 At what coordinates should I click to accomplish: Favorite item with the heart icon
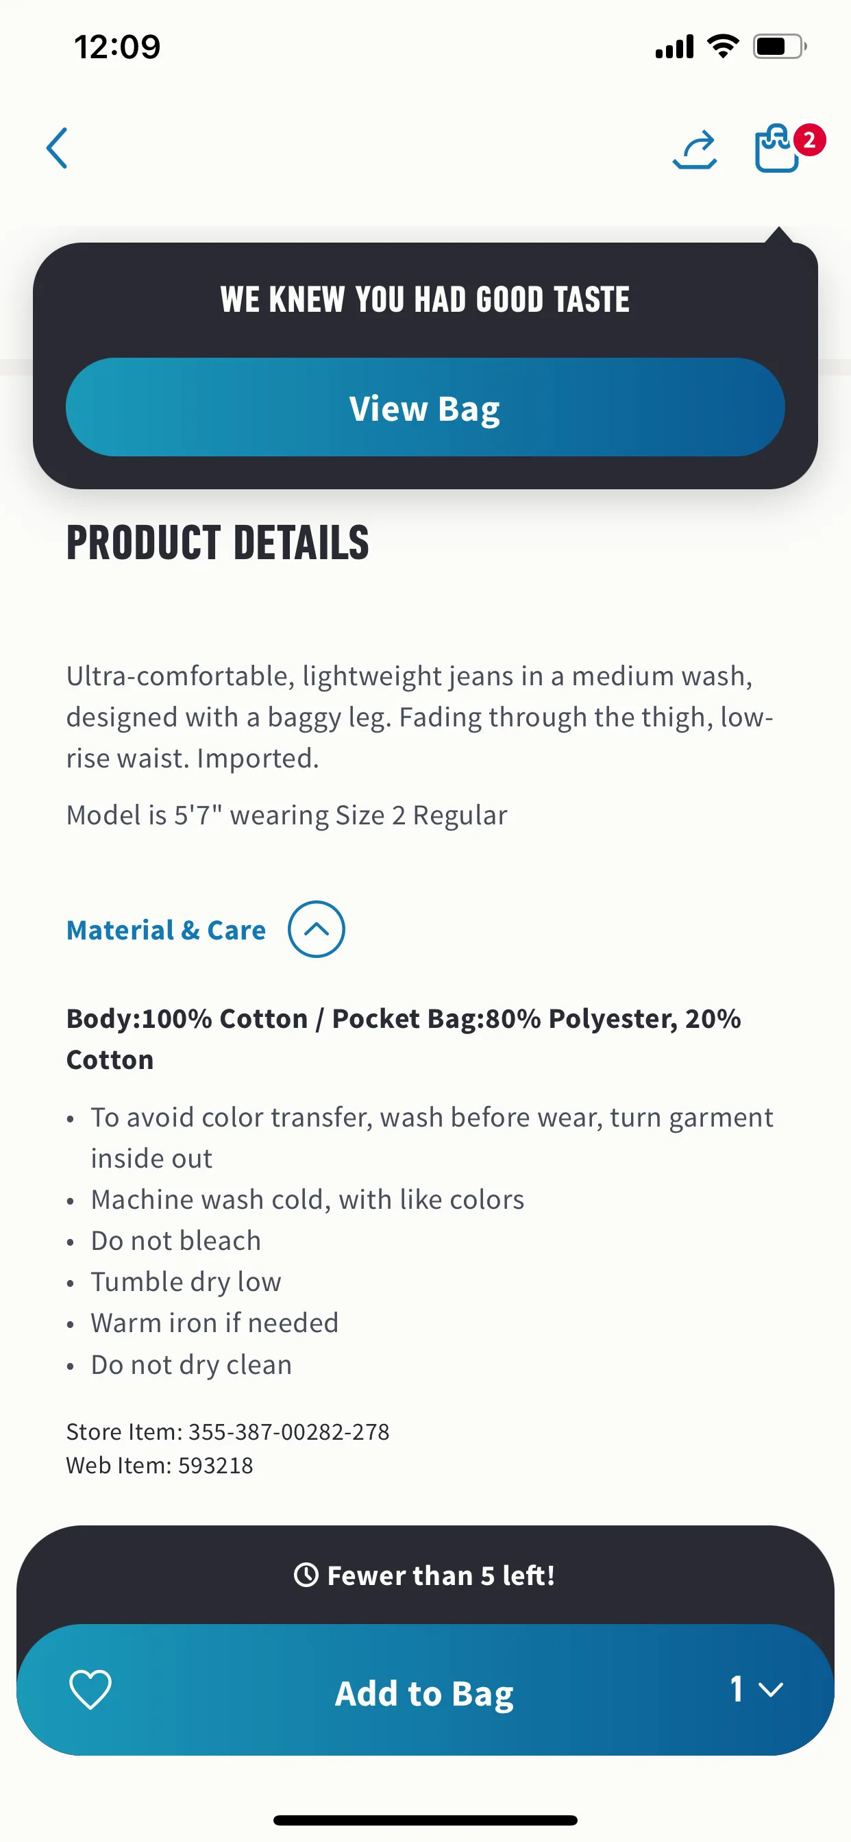tap(90, 1689)
